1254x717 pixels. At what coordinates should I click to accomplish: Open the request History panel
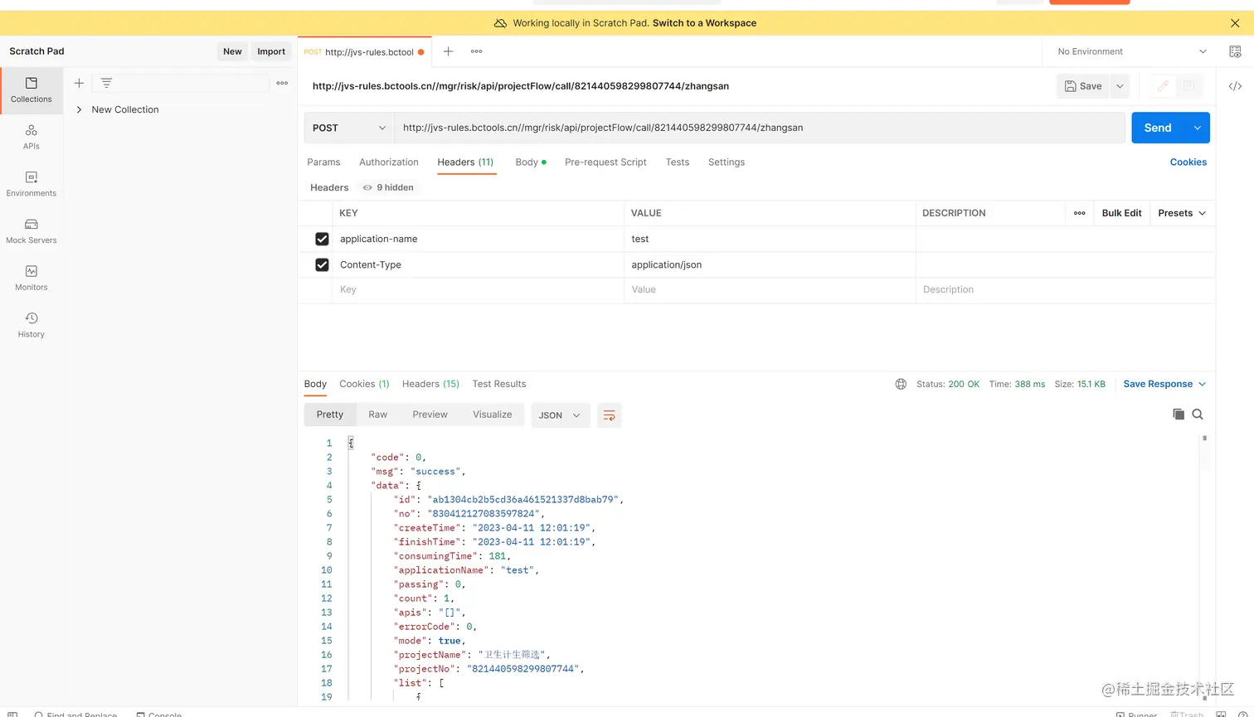tap(32, 325)
